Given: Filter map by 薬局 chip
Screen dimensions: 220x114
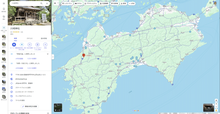Looking at the screenshot, I should (123, 4).
